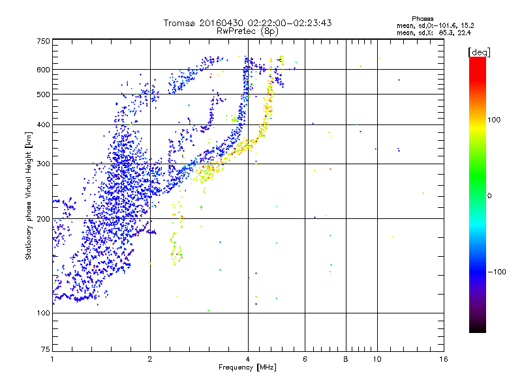Image resolution: width=522 pixels, height=391 pixels.
Task: Click the rainbow phase color bar
Action: [x=478, y=195]
